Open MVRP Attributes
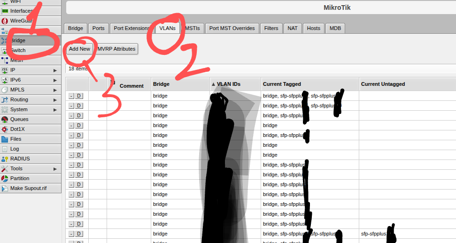 pyautogui.click(x=116, y=49)
